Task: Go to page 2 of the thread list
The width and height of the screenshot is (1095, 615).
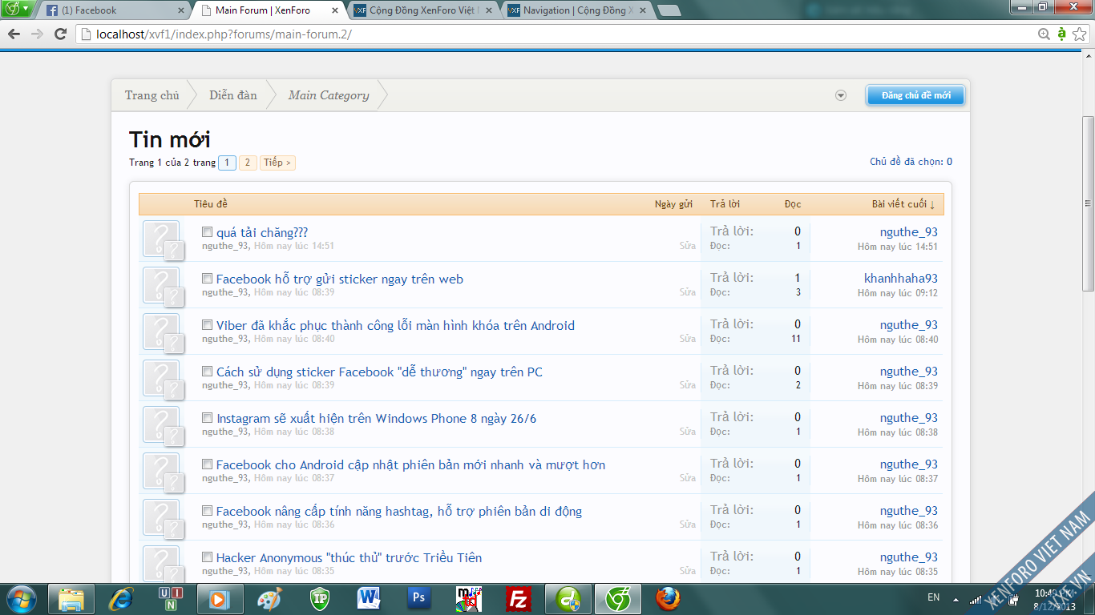Action: coord(248,163)
